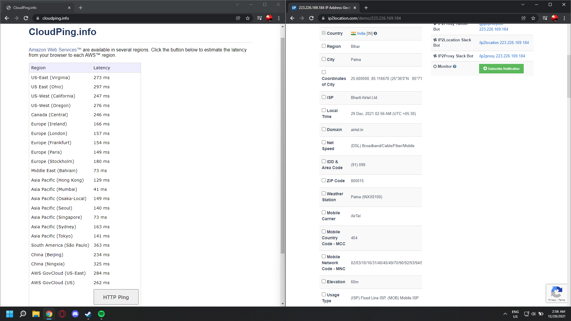Viewport: 571px width, 321px height.
Task: Open the tab search dropdown in the CloudPing window
Action: [x=237, y=4]
